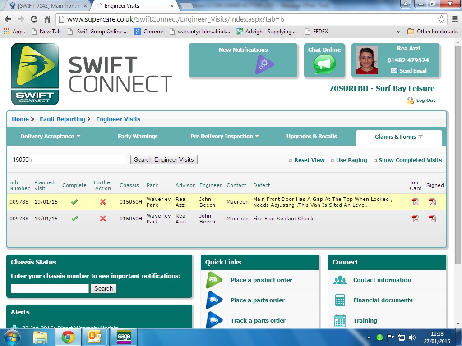Image resolution: width=462 pixels, height=346 pixels.
Task: Open the Chrome menu hamburger icon
Action: pyautogui.click(x=455, y=19)
